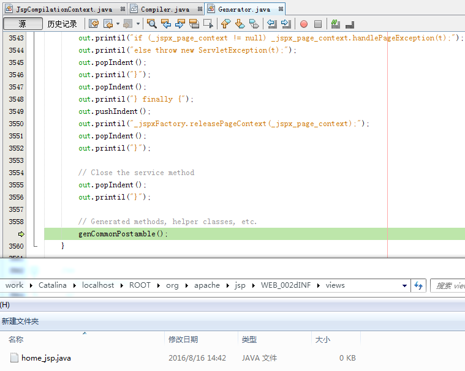Screen dimensions: 465x371
Task: Click the current debug line arrow in gutter
Action: click(21, 234)
